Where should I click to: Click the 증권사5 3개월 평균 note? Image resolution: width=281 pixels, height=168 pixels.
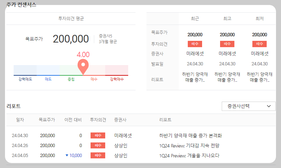tap(108, 39)
